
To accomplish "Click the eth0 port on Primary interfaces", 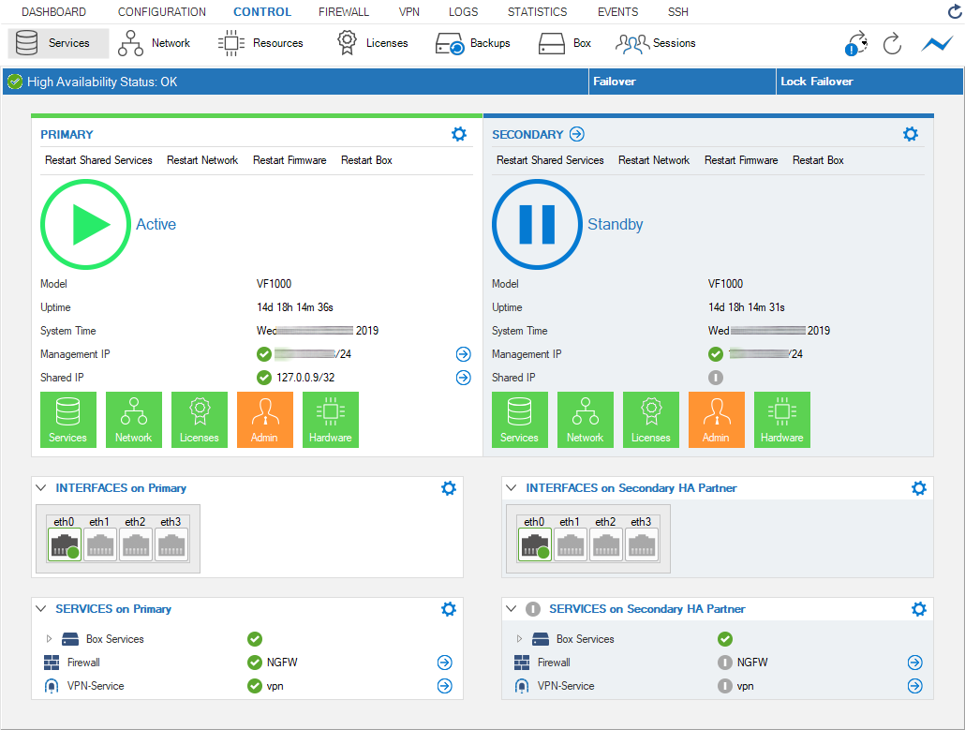I will pos(65,543).
